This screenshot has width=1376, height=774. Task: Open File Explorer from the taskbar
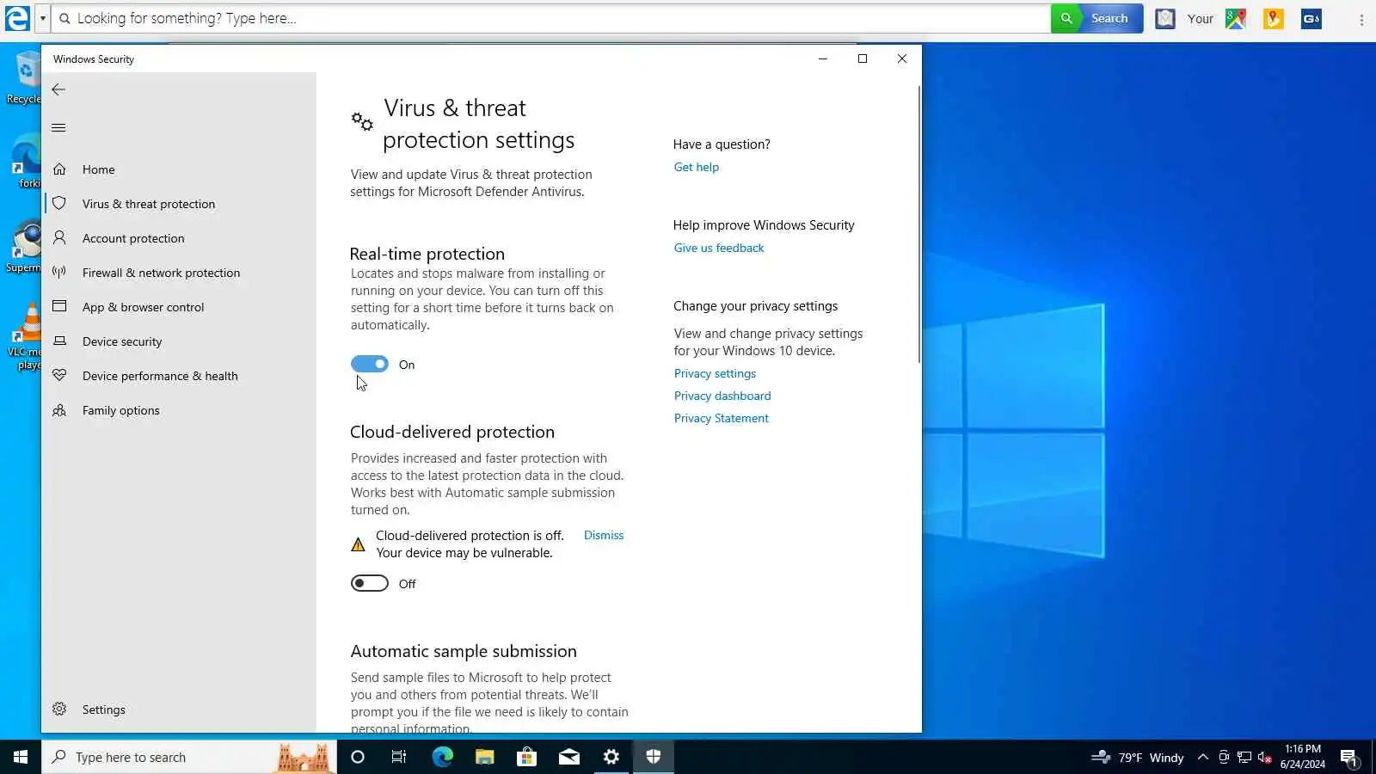click(x=484, y=757)
